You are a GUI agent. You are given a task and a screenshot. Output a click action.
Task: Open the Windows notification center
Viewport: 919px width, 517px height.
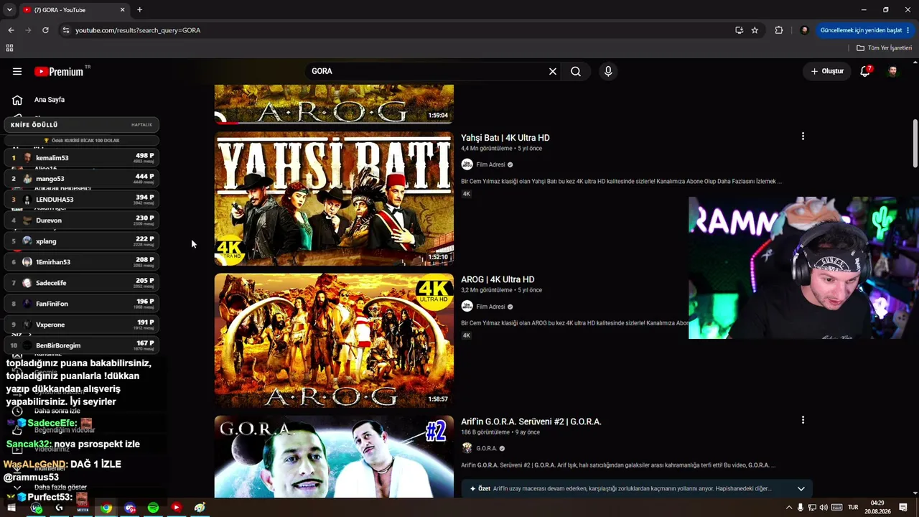pos(903,508)
